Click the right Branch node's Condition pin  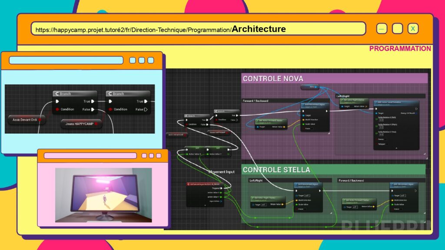[110, 109]
